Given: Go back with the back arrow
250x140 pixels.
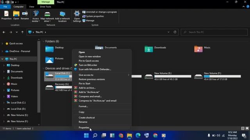Looking at the screenshot, I should pyautogui.click(x=4, y=32).
